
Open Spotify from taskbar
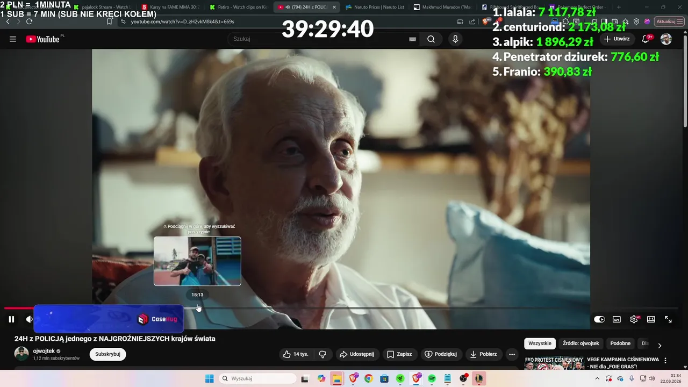tap(432, 378)
